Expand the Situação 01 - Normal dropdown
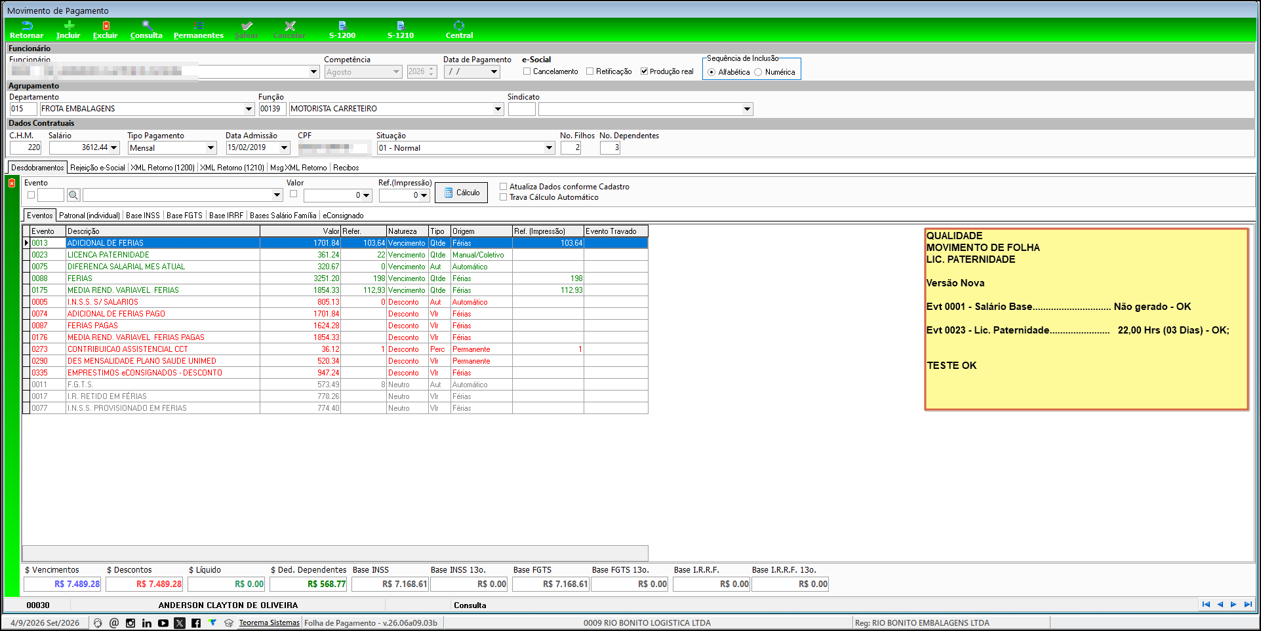 550,148
